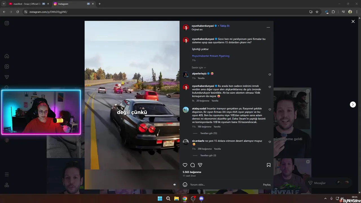The width and height of the screenshot is (361, 203).
Task: Open sir.ardaefe's profile avatar
Action: pyautogui.click(x=186, y=142)
